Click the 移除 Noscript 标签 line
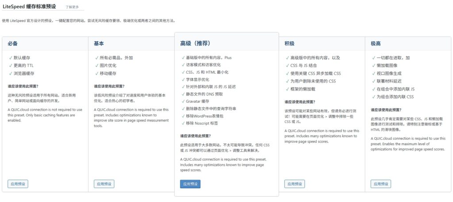Viewport: 453px width, 202px height. tap(202, 123)
